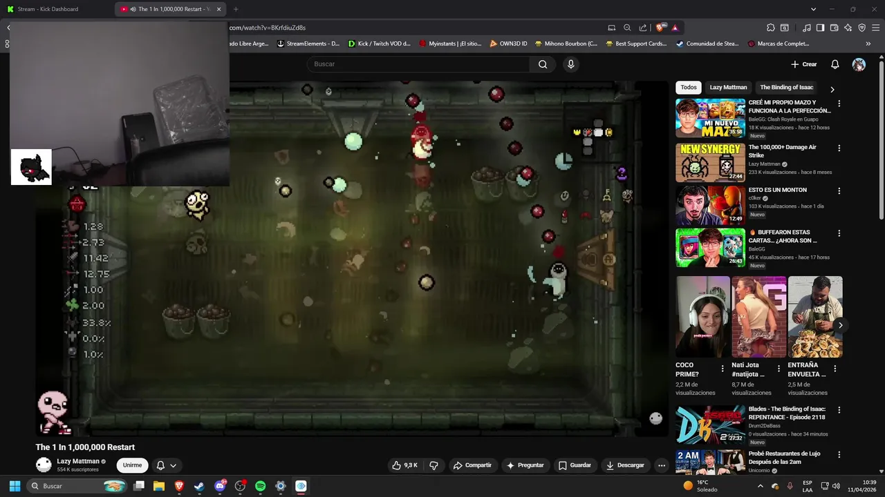Screen dimensions: 885x497
Task: Open options for Nati Jota short
Action: pos(779,369)
